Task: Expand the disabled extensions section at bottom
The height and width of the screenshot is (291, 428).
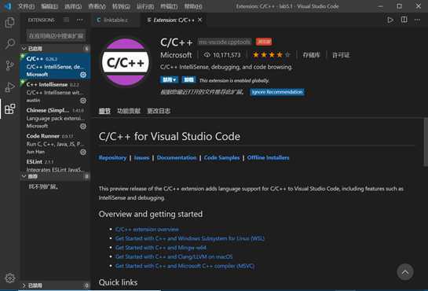Action: 24,285
